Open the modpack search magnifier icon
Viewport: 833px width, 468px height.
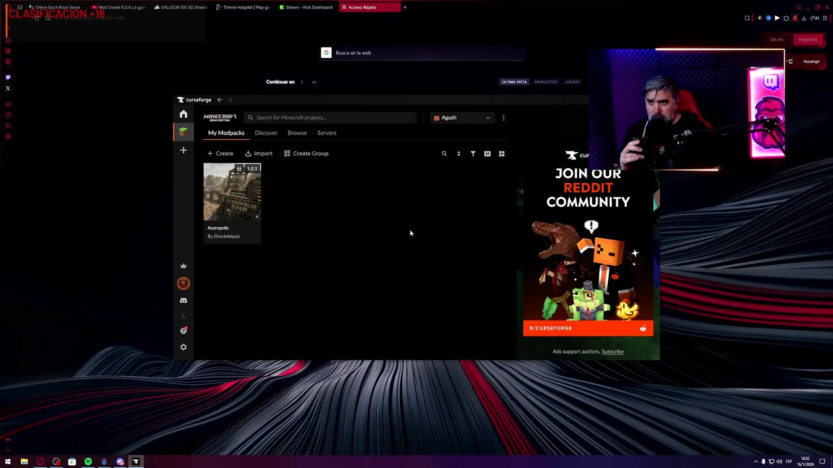tap(444, 154)
